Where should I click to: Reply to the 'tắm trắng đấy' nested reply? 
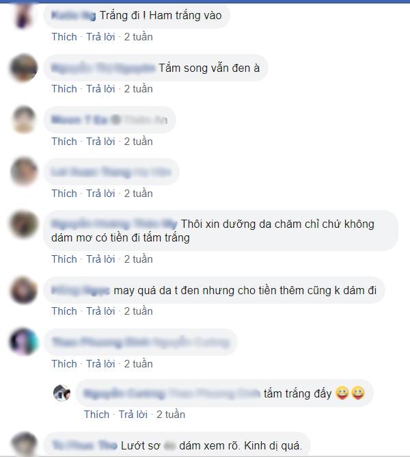(x=133, y=414)
